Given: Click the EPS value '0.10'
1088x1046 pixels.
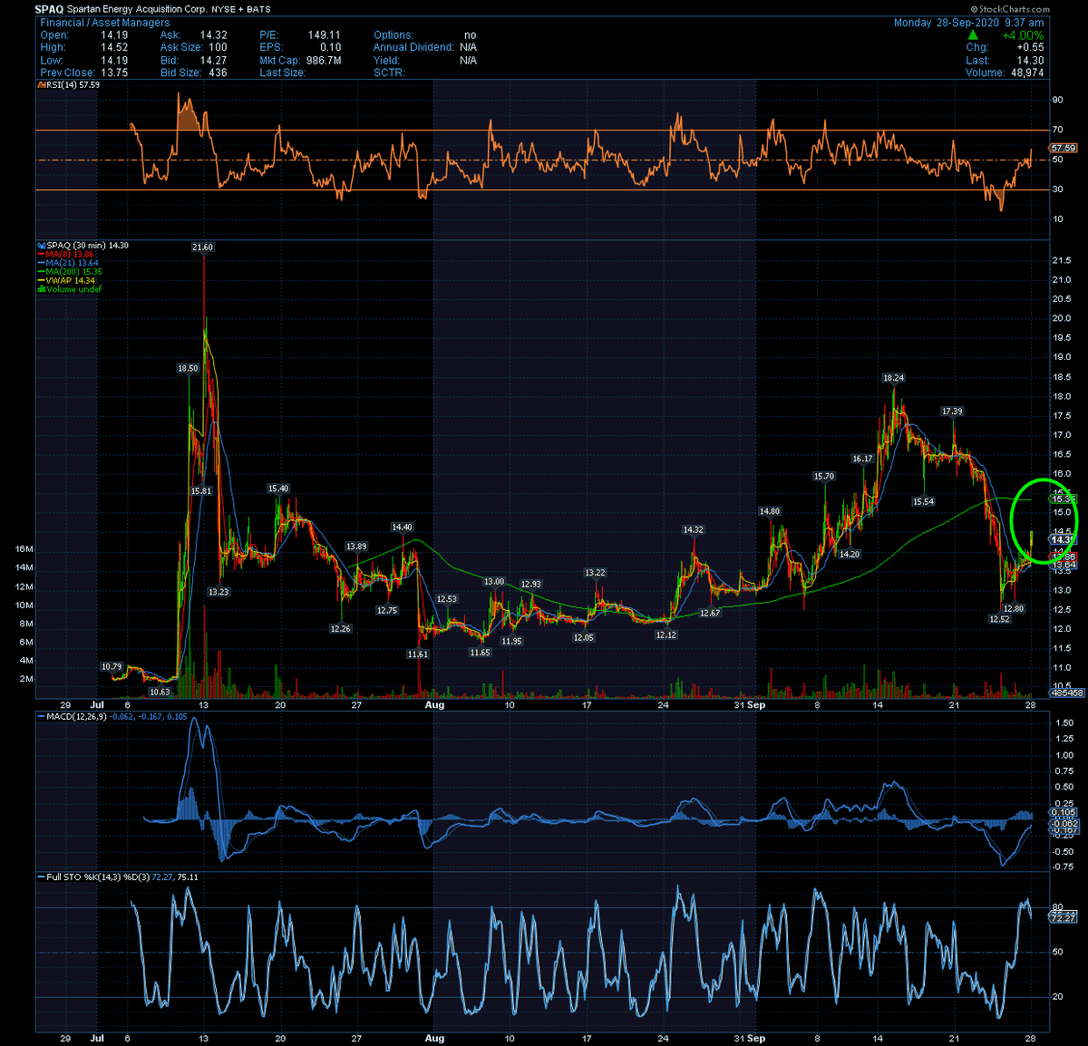Looking at the screenshot, I should 330,47.
